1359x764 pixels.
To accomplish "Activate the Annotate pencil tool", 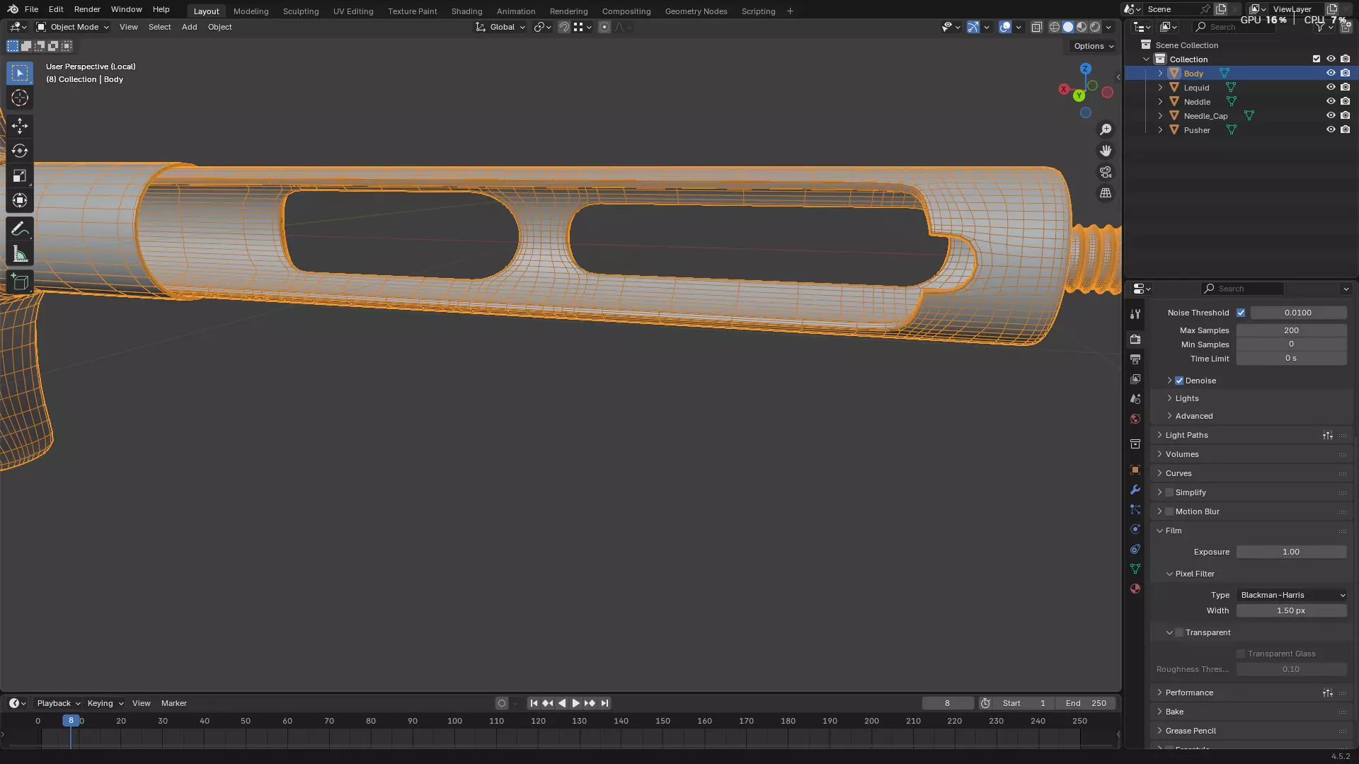I will [x=20, y=228].
